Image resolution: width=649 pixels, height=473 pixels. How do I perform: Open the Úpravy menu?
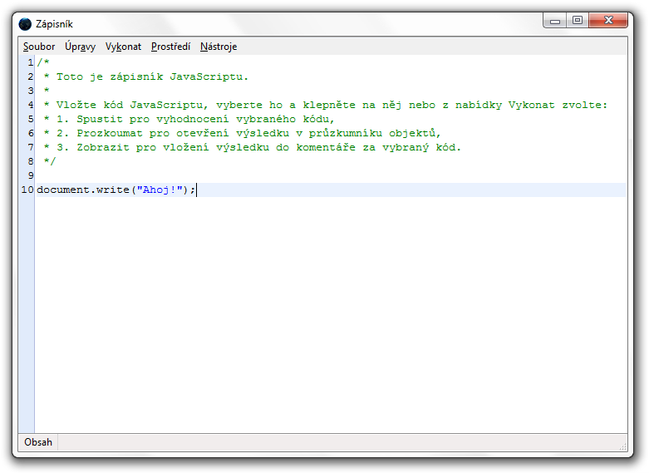pyautogui.click(x=80, y=47)
